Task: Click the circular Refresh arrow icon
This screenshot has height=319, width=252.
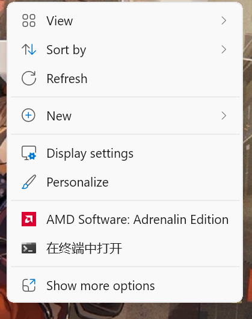Action: click(x=29, y=78)
